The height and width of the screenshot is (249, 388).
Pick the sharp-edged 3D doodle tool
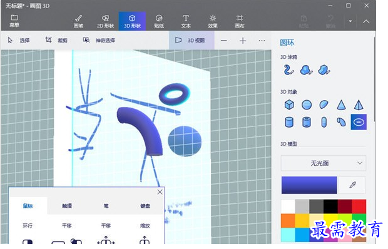click(324, 70)
